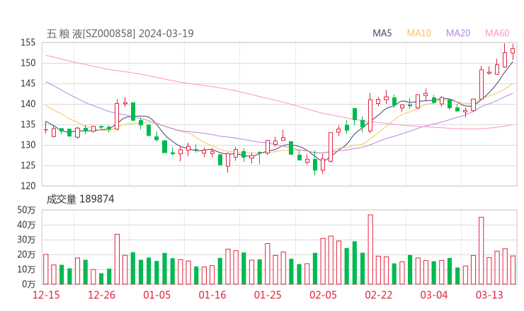This screenshot has height=311, width=524.
Task: Click the 03-04 date label
Action: coord(434,295)
